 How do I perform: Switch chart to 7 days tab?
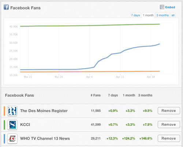pyautogui.click(x=135, y=15)
